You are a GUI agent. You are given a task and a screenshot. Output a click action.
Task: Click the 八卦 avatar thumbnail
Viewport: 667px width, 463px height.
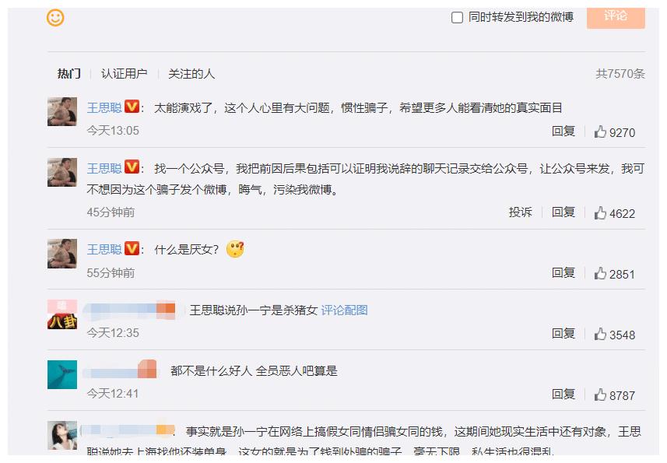[62, 314]
